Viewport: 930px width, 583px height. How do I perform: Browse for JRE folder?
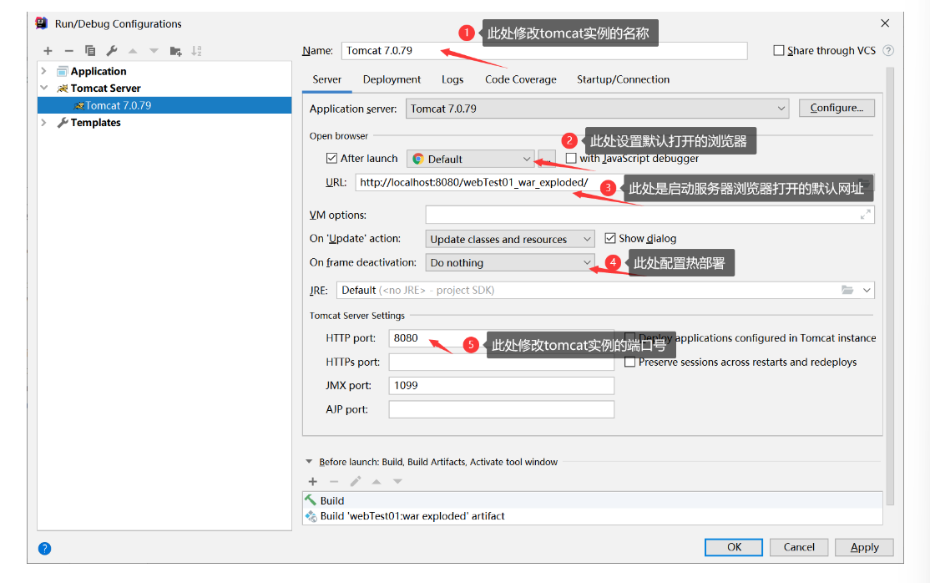point(847,290)
